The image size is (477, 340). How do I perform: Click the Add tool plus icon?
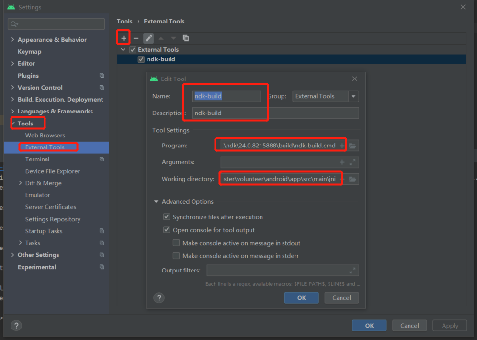pyautogui.click(x=123, y=37)
